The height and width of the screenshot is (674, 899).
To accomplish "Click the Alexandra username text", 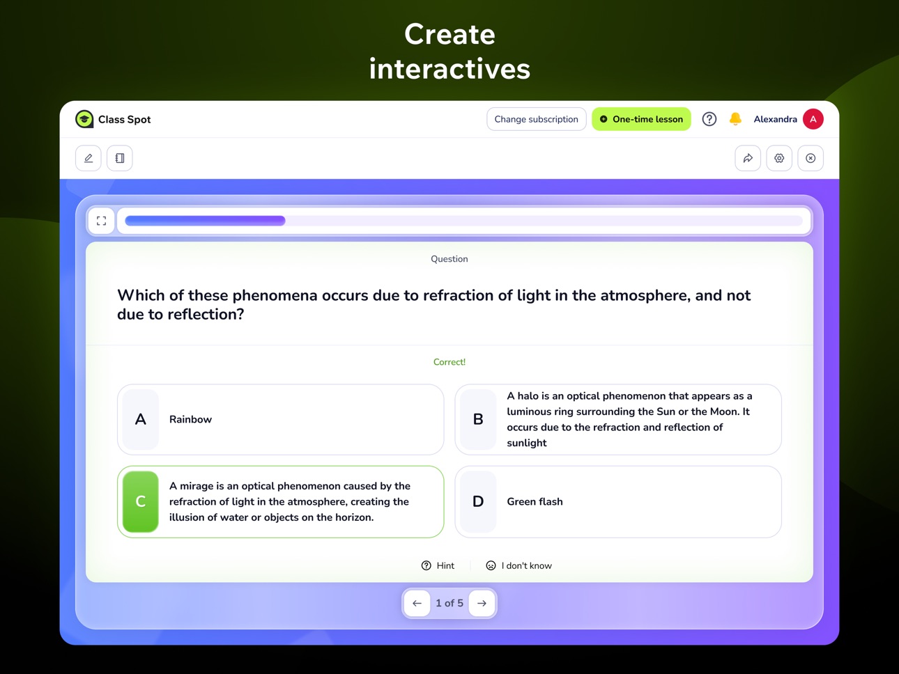I will 775,119.
